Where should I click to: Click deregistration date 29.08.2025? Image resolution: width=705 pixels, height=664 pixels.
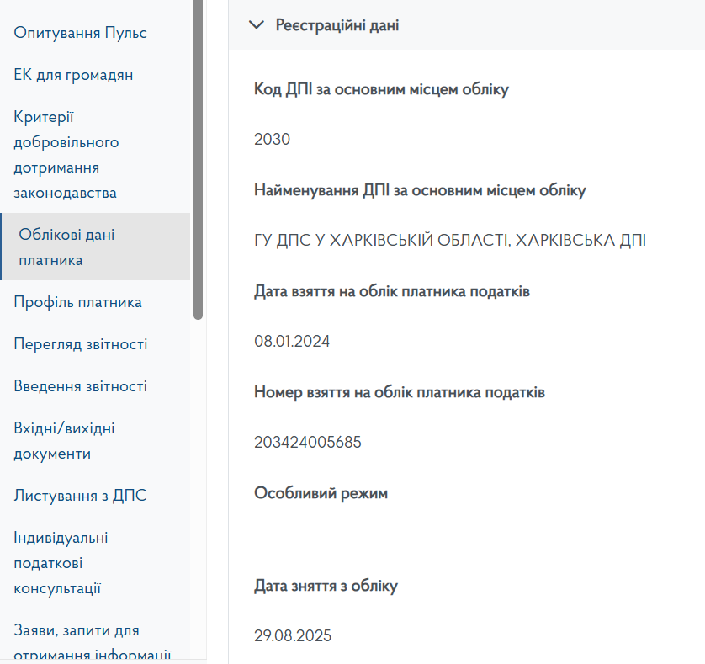click(293, 636)
